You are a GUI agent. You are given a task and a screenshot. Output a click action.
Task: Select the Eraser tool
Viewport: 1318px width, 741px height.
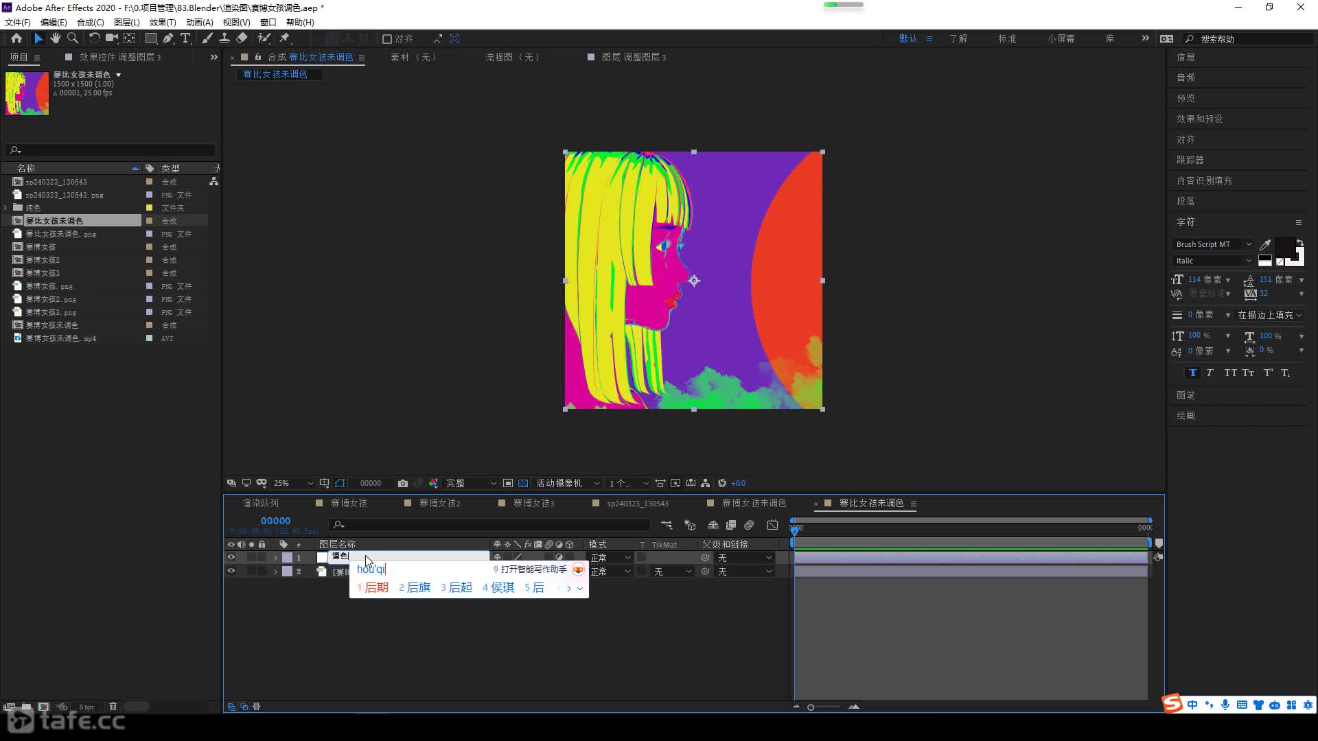click(x=242, y=38)
